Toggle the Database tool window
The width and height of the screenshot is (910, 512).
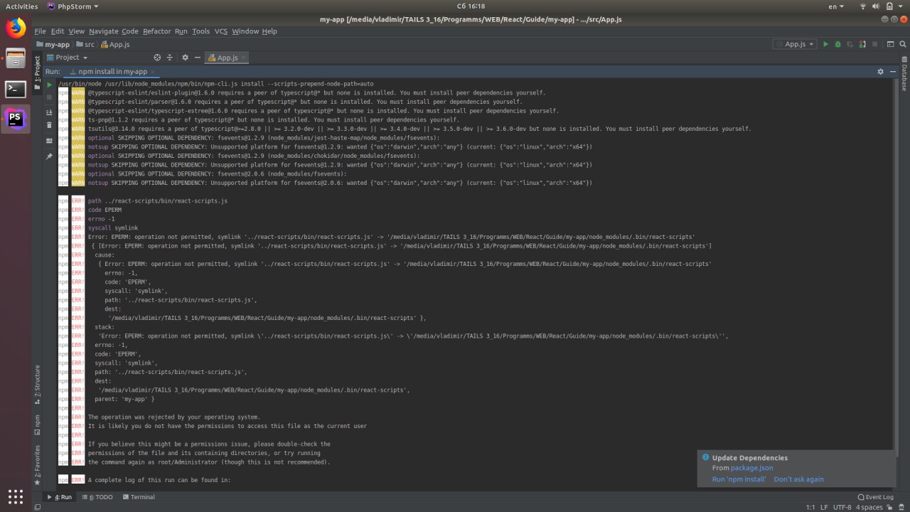click(904, 73)
